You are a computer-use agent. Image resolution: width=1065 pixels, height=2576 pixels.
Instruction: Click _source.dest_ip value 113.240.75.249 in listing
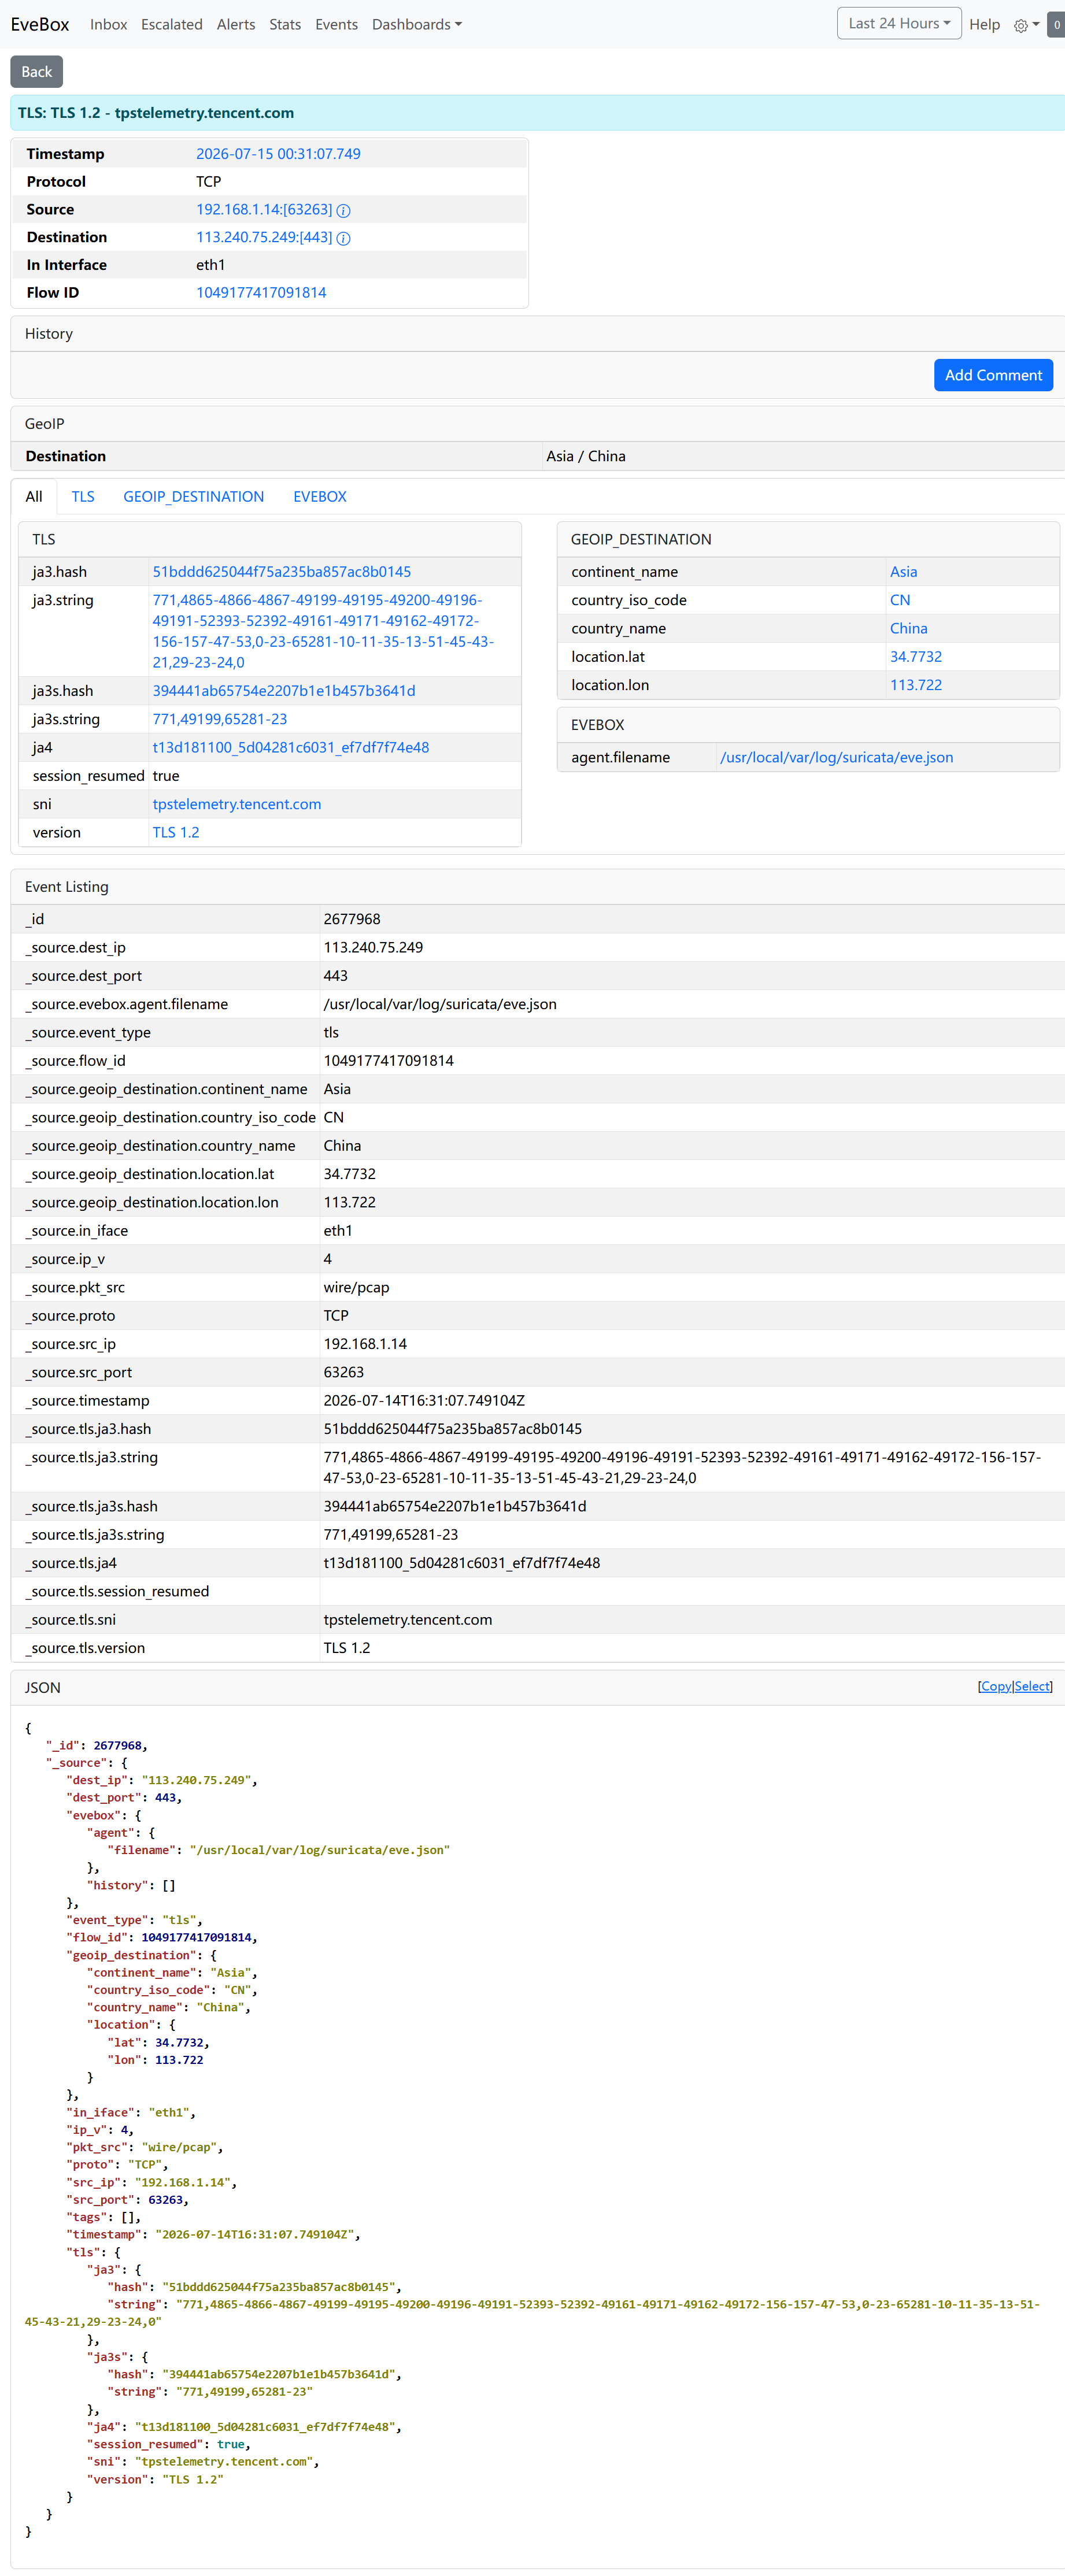click(x=373, y=947)
